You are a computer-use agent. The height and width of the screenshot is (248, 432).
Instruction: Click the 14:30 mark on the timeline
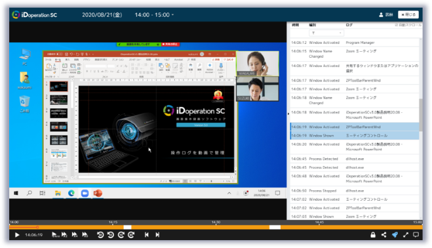(216, 222)
